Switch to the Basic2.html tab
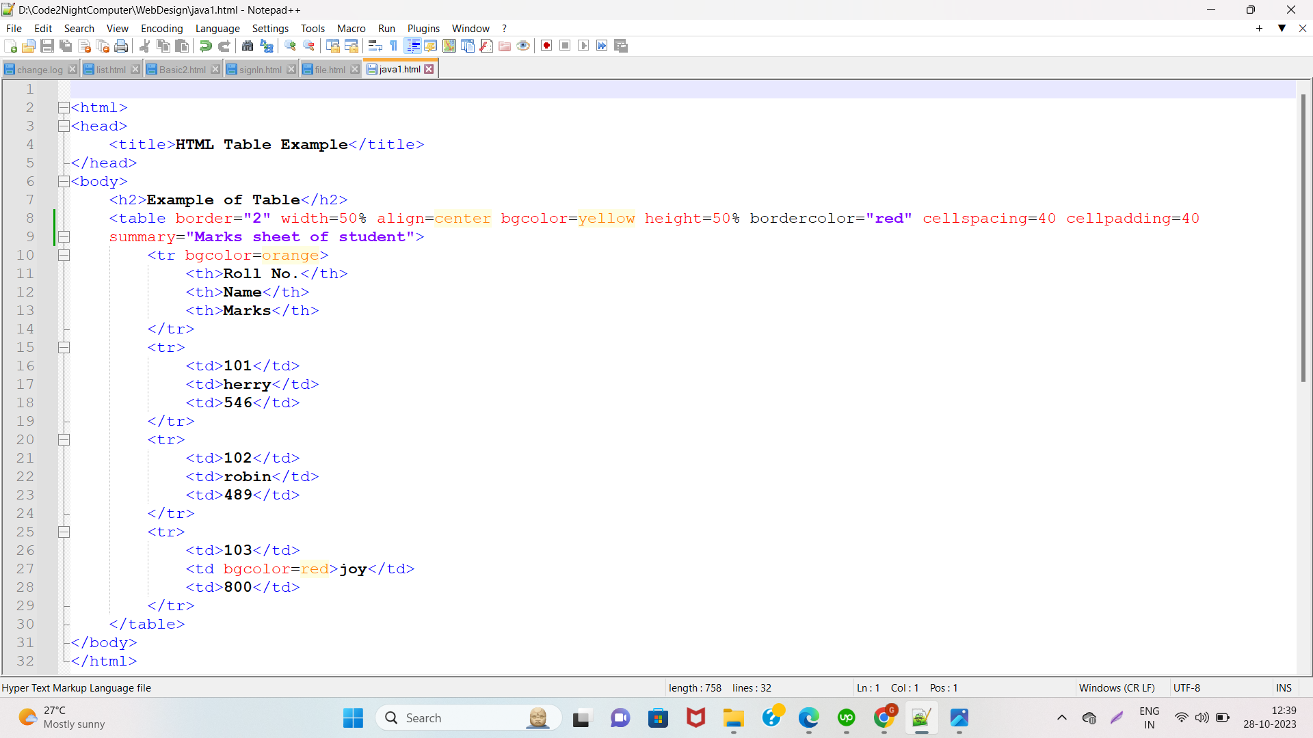The height and width of the screenshot is (738, 1313). pos(182,70)
